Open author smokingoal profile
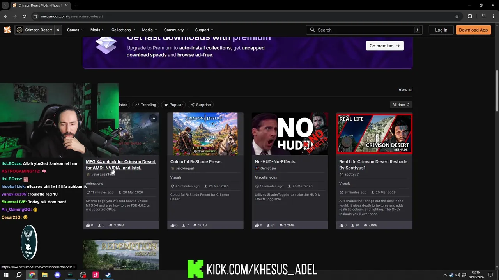The width and height of the screenshot is (499, 280). (x=184, y=168)
